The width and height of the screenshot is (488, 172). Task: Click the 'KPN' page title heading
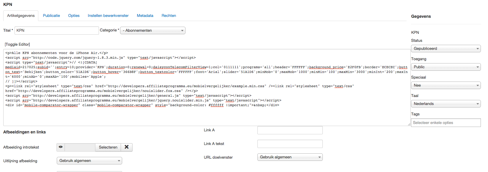pos(8,4)
